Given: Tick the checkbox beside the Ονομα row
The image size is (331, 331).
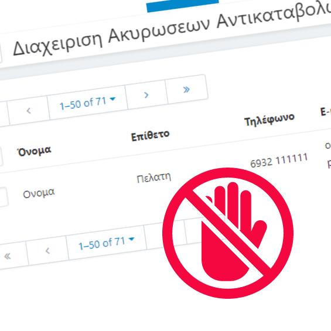Looking at the screenshot, I should (3, 197).
